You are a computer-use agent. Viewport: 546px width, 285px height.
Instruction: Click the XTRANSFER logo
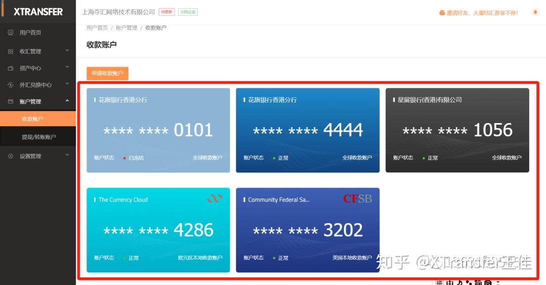point(38,12)
